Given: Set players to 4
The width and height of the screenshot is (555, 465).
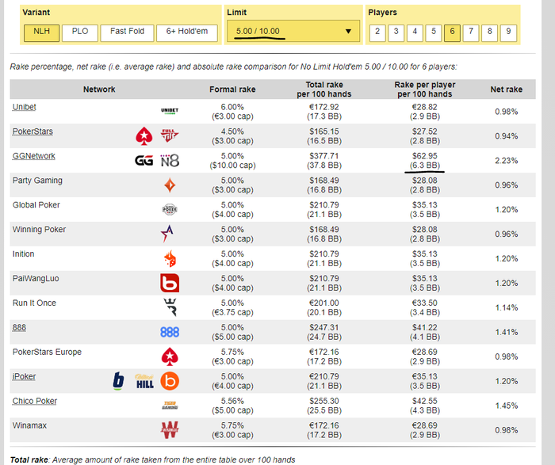Looking at the screenshot, I should (415, 33).
